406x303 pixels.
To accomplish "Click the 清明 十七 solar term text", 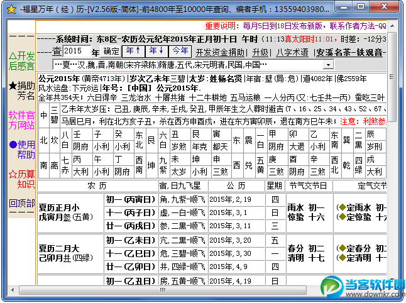I will (x=306, y=258).
